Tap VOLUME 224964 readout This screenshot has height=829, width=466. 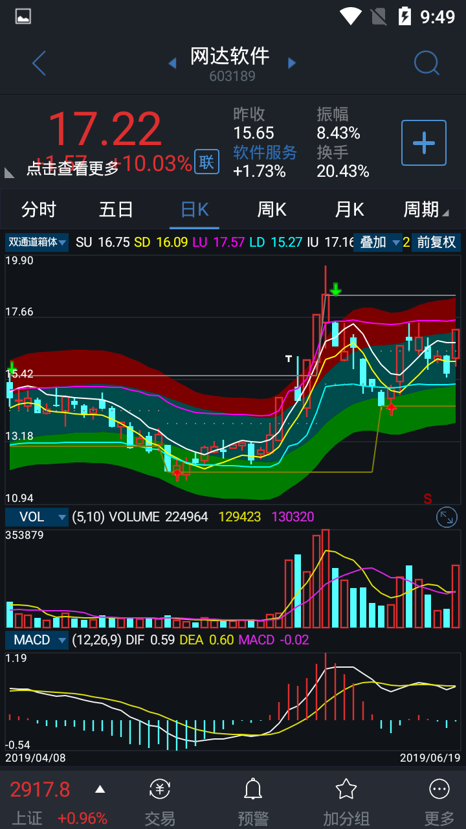point(159,517)
